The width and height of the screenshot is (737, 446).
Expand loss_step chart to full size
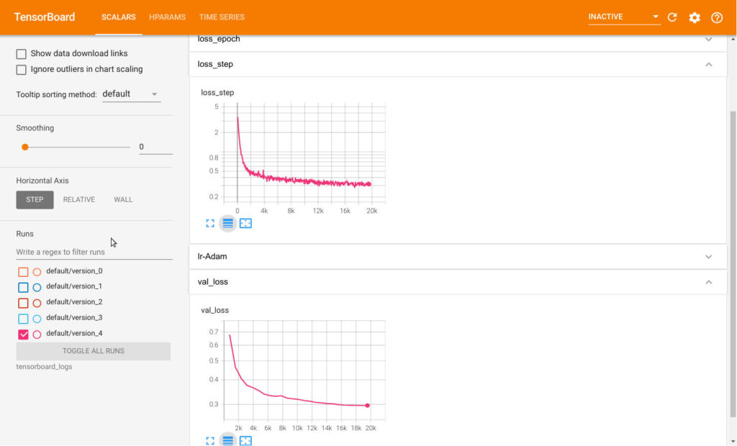[x=210, y=223]
